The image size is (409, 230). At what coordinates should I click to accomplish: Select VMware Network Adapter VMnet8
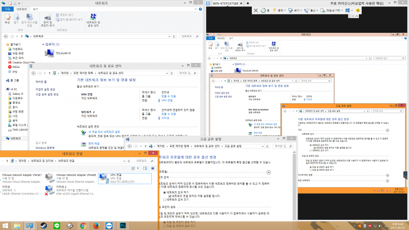click(x=70, y=178)
